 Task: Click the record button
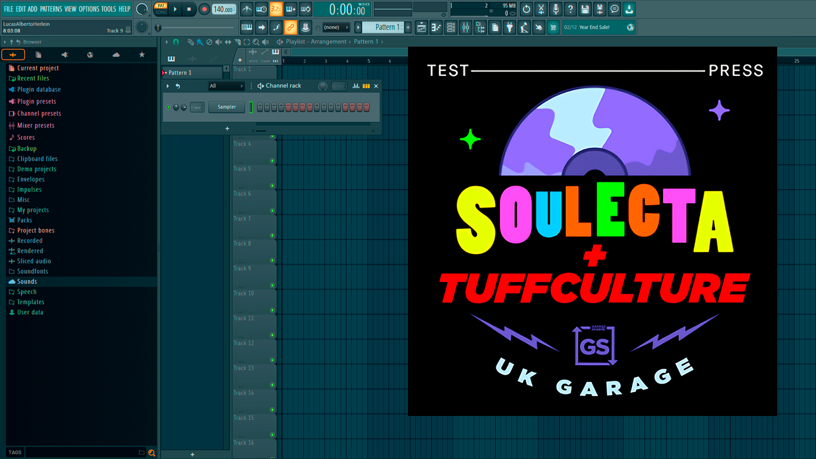coord(204,9)
